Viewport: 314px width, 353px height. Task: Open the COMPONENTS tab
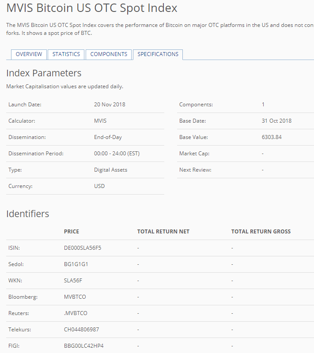(x=109, y=54)
